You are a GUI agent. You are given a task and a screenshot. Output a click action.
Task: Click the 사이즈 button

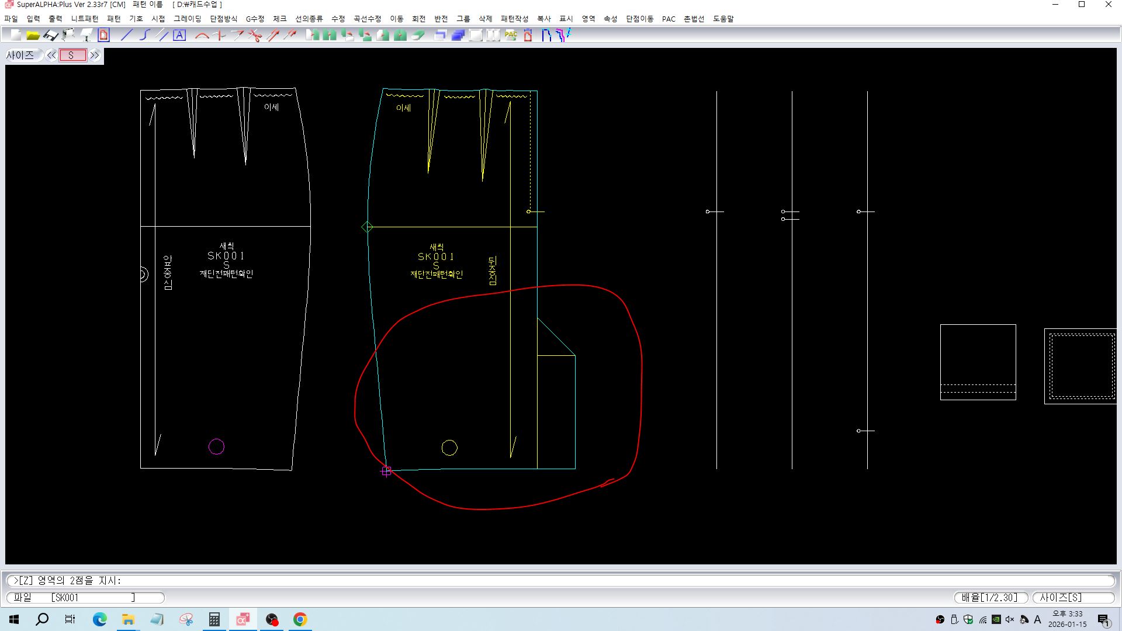pyautogui.click(x=21, y=56)
